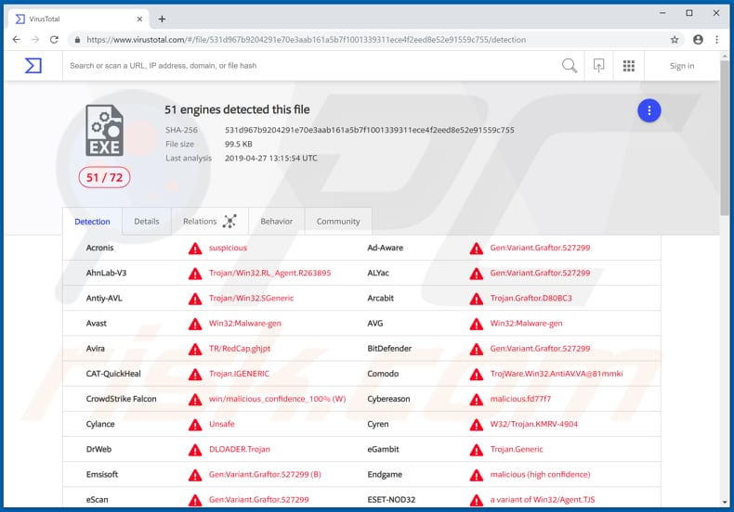Go back to previous page
Viewport: 734px width, 512px height.
pyautogui.click(x=17, y=40)
